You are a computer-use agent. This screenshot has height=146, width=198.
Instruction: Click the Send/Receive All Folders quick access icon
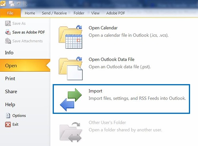pos(12,4)
